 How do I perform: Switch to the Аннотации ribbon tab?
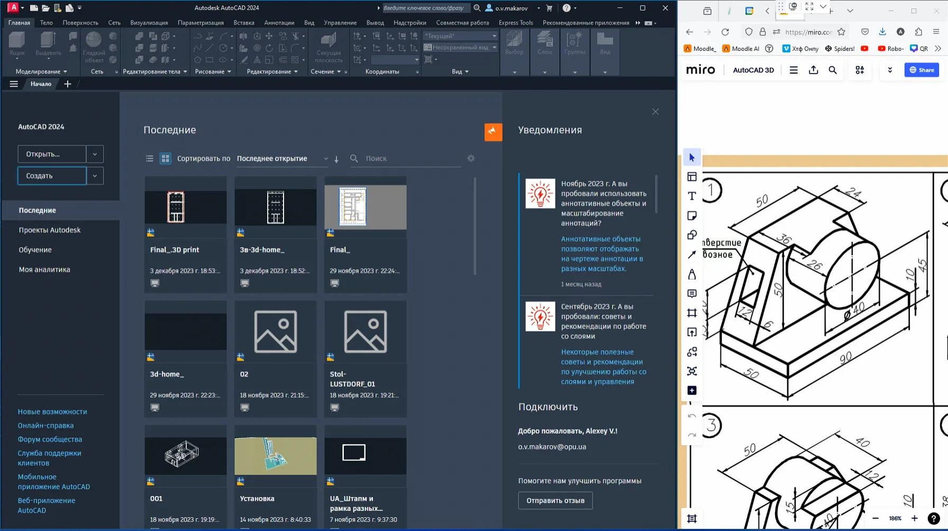point(279,23)
